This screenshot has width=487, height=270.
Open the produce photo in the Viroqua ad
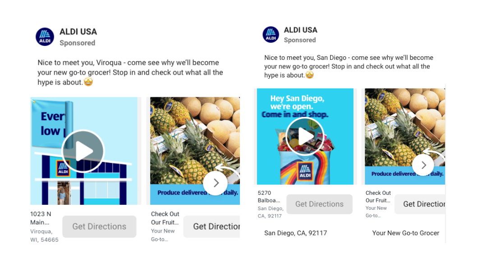(x=195, y=151)
